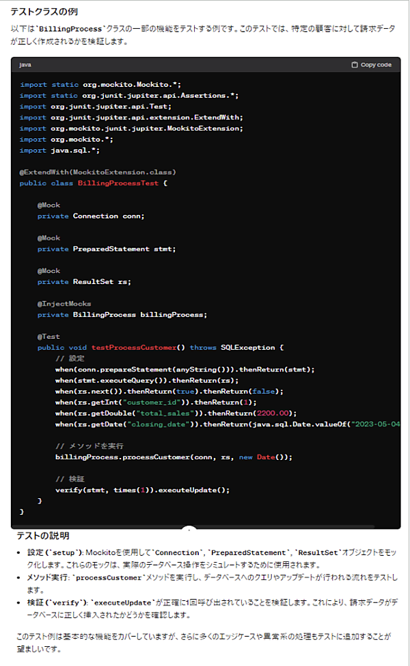Click the bullet starting "メソッド実行"
Image resolution: width=410 pixels, height=666 pixels.
click(212, 584)
